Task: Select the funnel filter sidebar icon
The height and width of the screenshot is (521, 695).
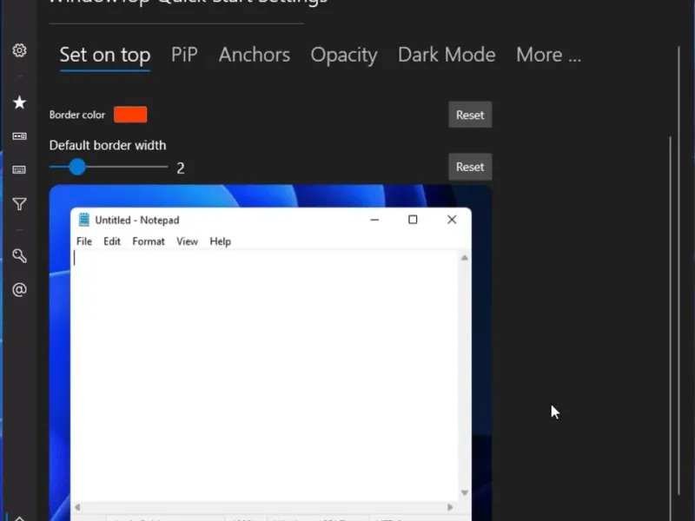Action: click(19, 204)
